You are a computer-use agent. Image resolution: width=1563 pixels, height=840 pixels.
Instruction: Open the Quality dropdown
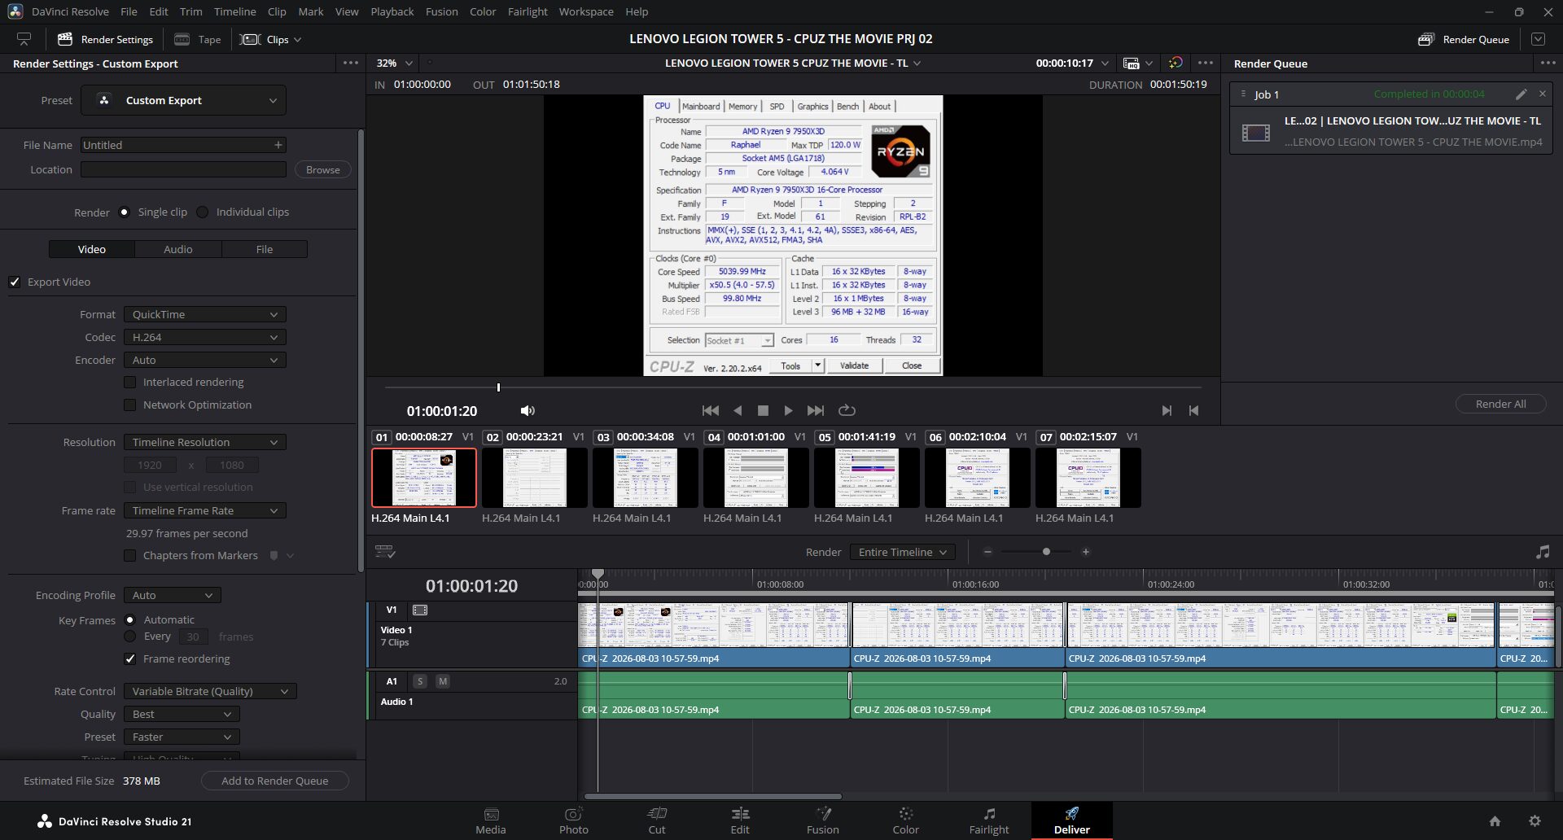[182, 714]
